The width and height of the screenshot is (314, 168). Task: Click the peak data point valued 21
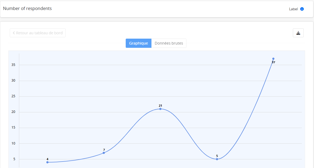(x=160, y=109)
